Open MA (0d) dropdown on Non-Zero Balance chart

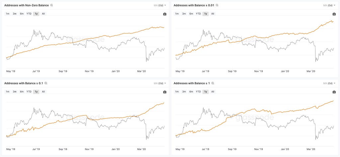[x=159, y=5]
